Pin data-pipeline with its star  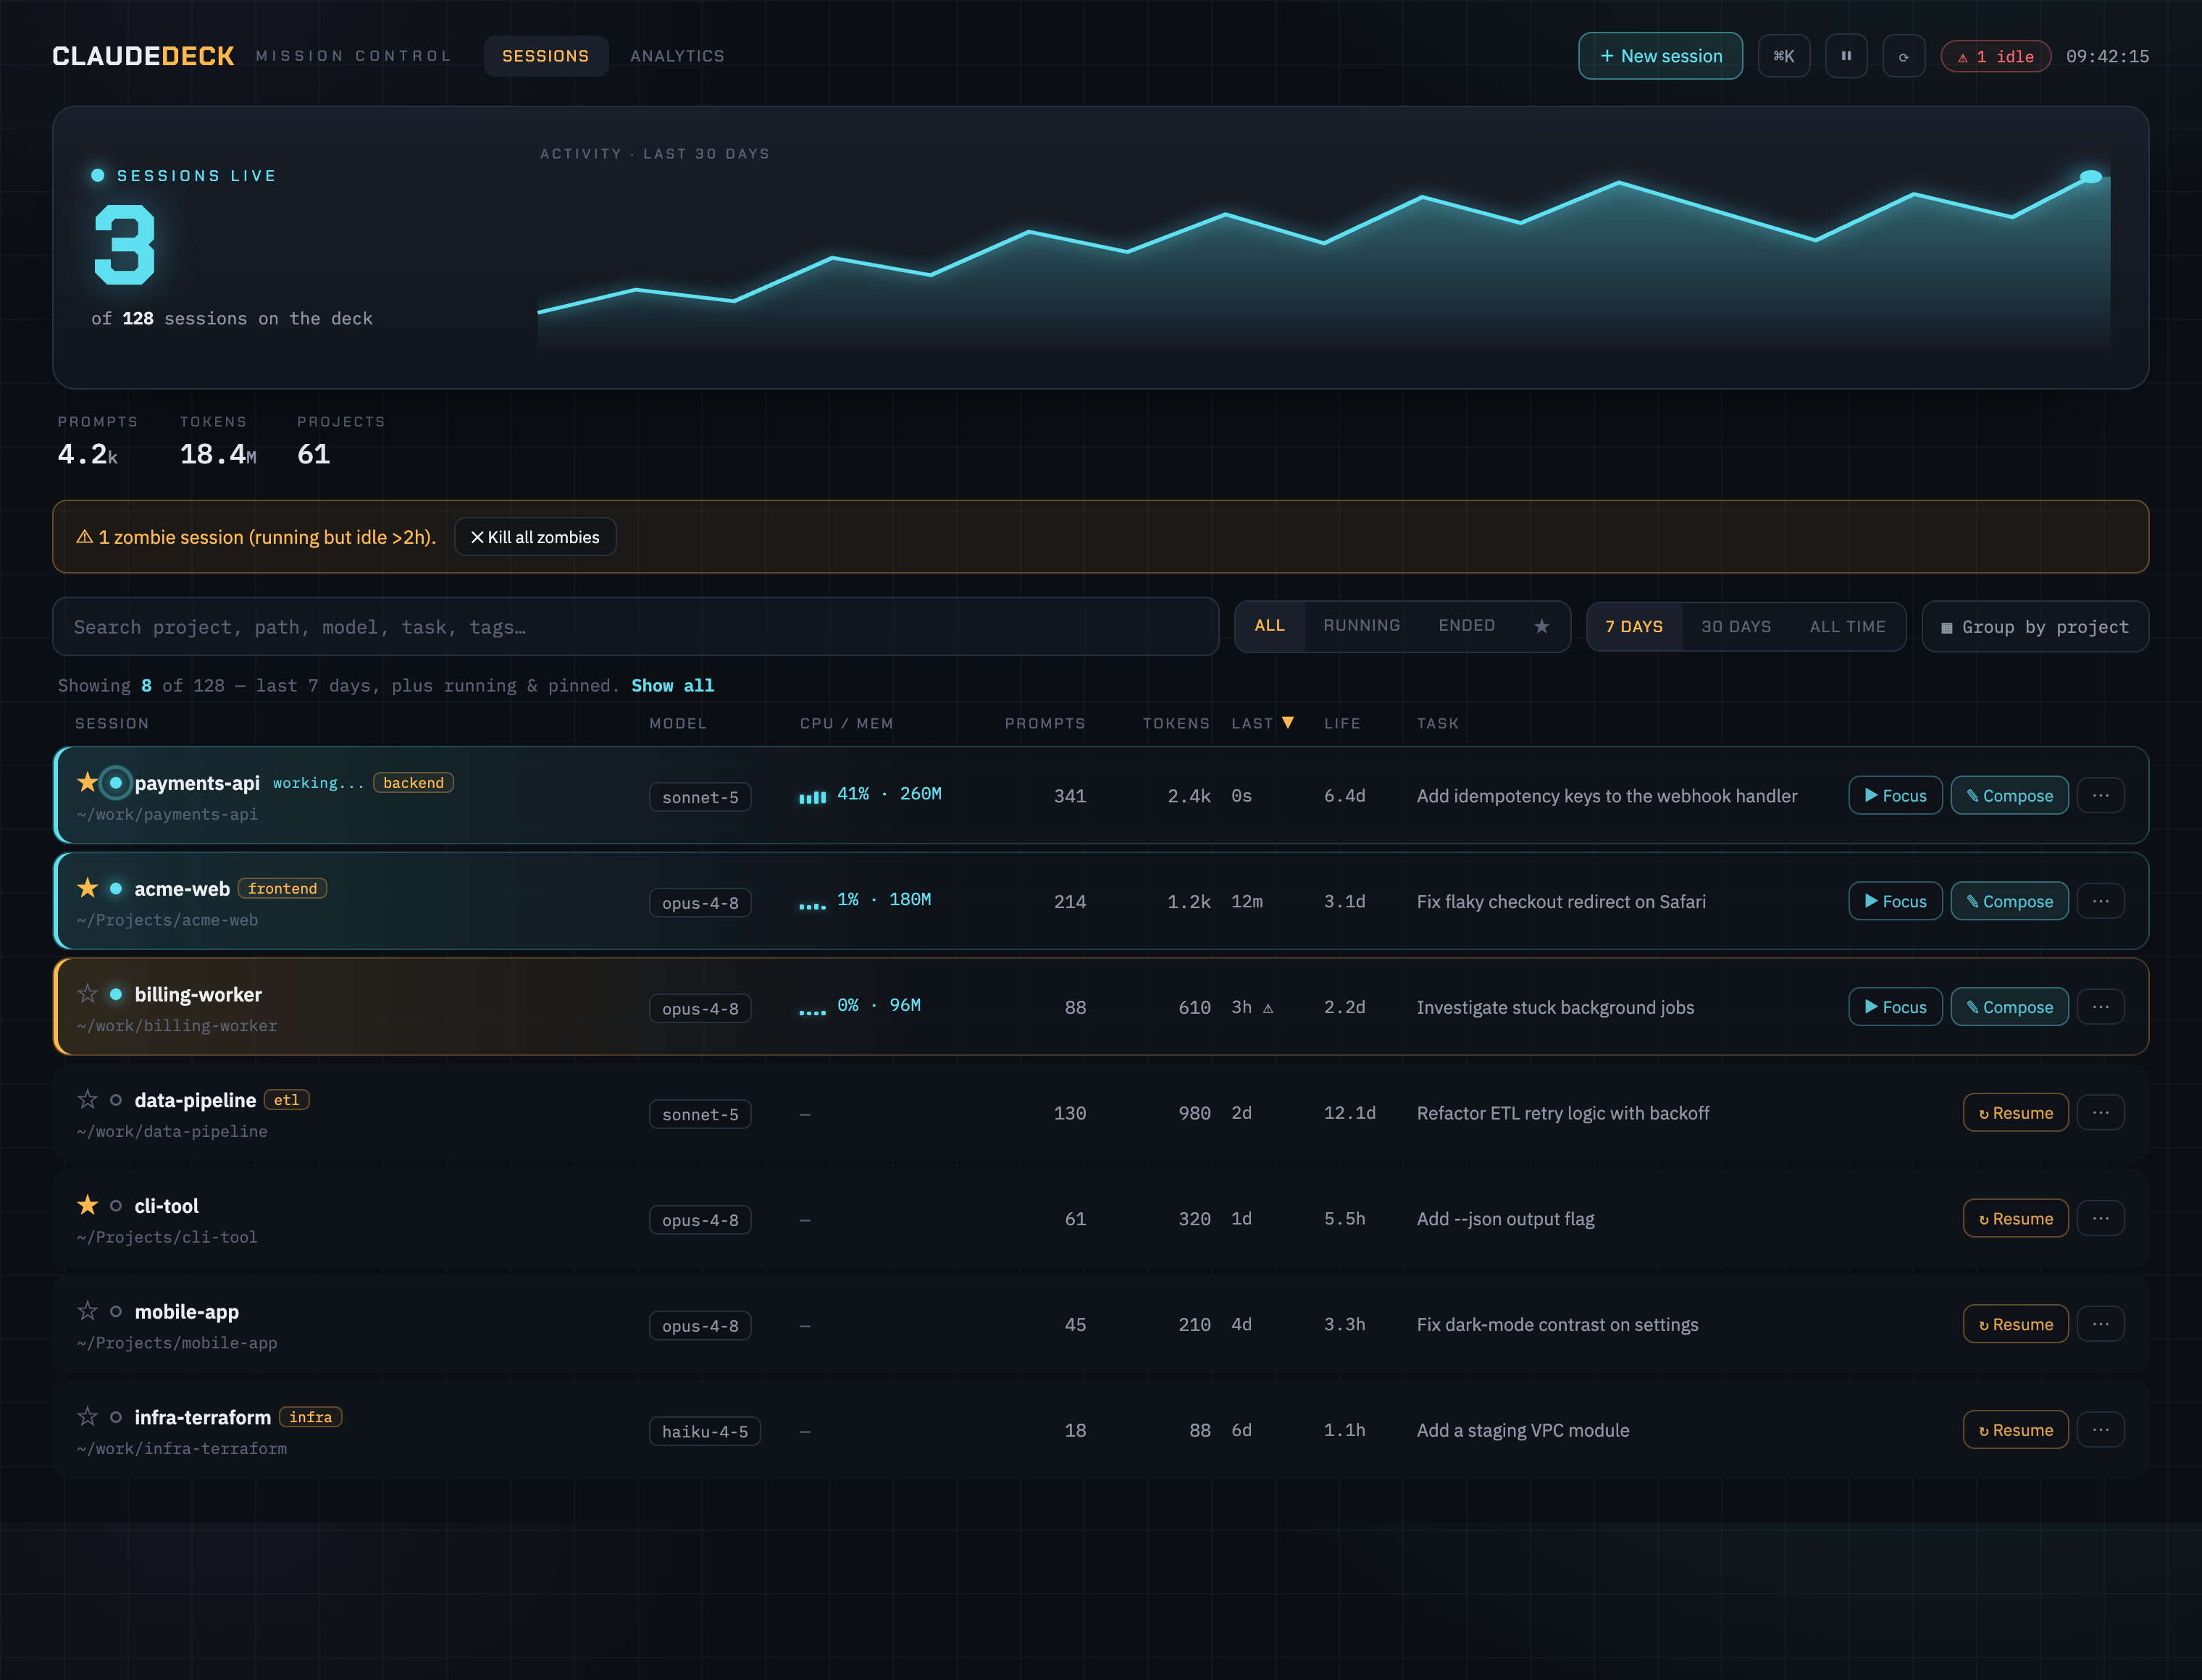click(87, 1099)
